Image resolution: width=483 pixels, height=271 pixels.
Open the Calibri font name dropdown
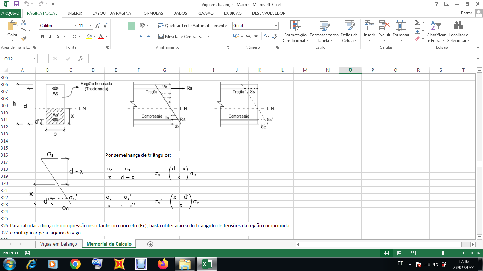point(75,26)
